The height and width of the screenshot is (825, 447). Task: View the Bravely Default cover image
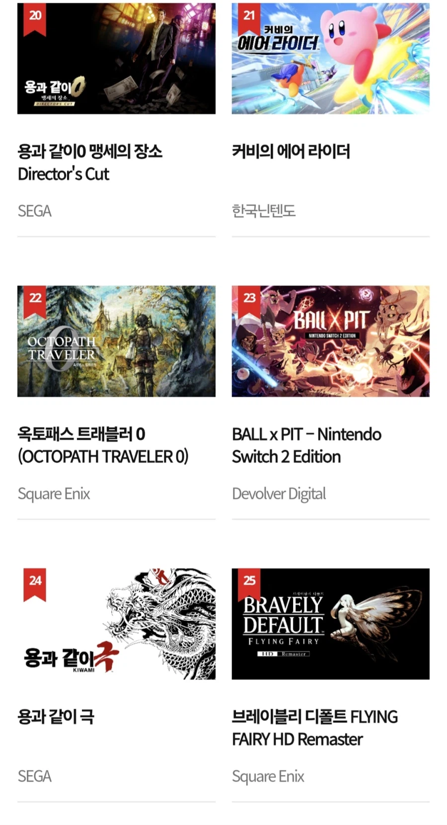pos(331,624)
